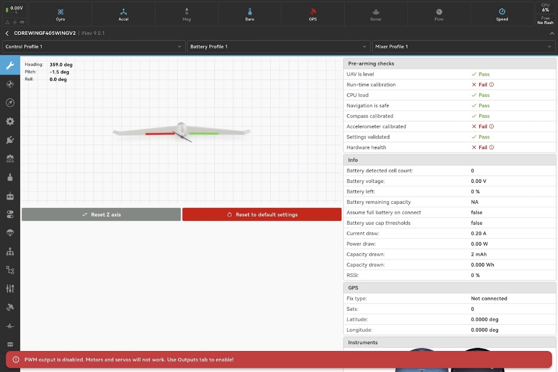
Task: Open Failsafe parachute icon in sidebar
Action: click(10, 233)
